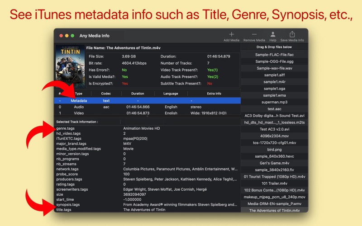Click the rating.tags row
The width and height of the screenshot is (362, 226).
148,184
